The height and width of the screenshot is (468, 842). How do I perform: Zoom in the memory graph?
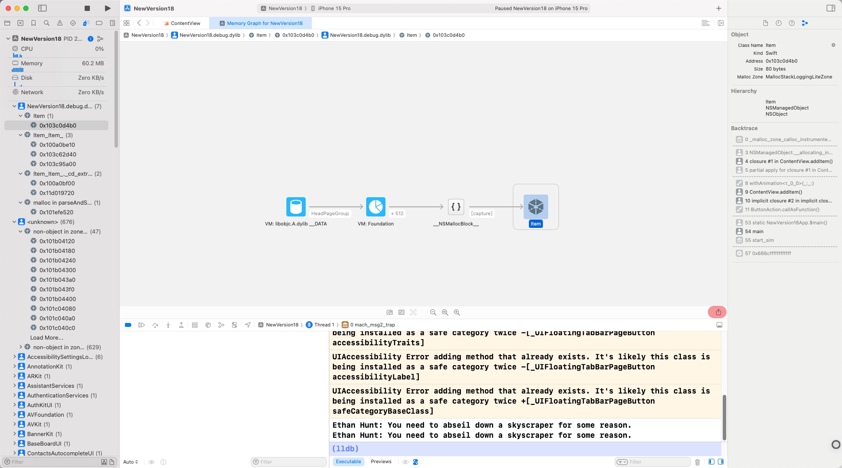click(x=457, y=312)
